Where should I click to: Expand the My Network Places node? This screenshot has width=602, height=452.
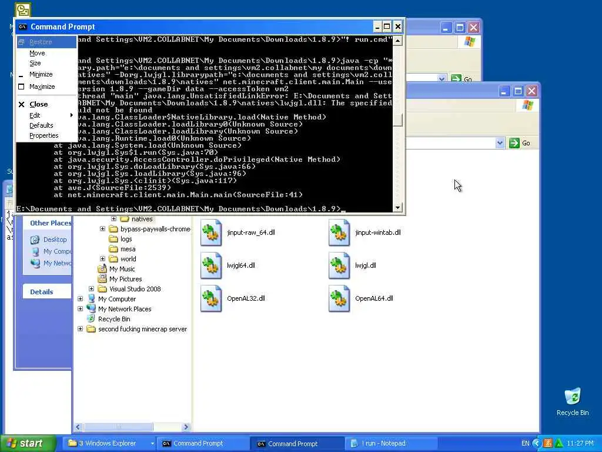pos(80,308)
